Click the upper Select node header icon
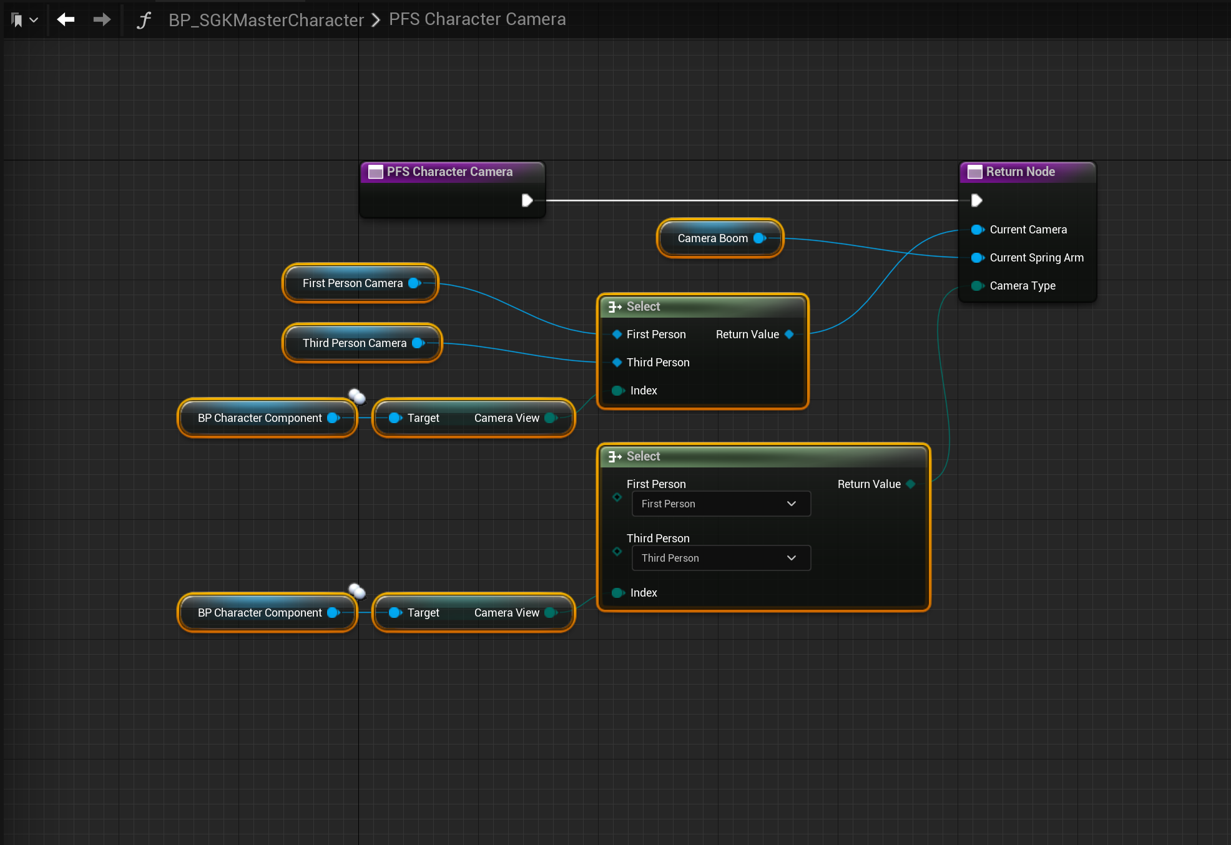The image size is (1231, 845). (615, 306)
